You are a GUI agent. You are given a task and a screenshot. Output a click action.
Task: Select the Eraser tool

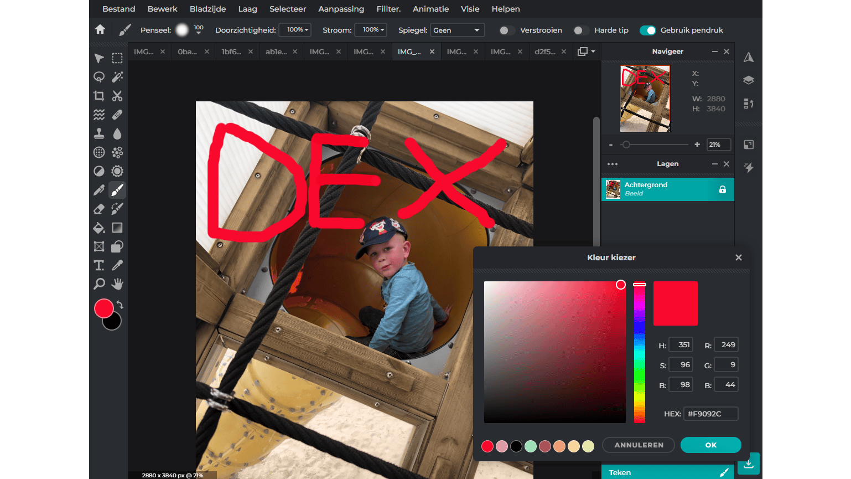(99, 209)
